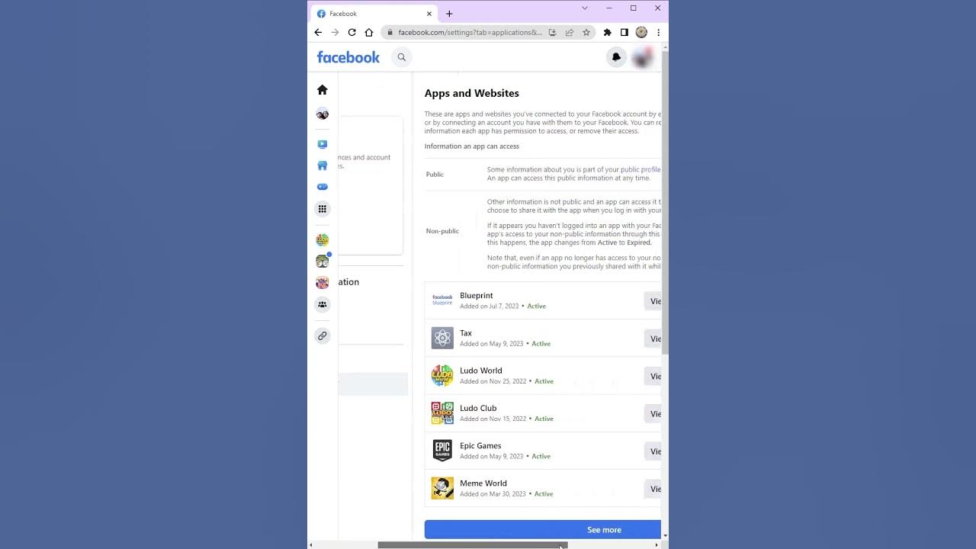Bookmark this page with the star
The height and width of the screenshot is (549, 976).
point(586,32)
